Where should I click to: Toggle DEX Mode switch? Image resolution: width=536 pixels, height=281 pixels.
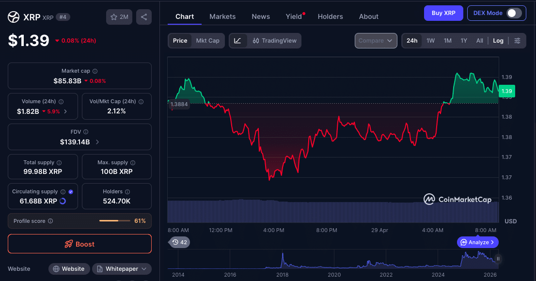click(x=514, y=13)
